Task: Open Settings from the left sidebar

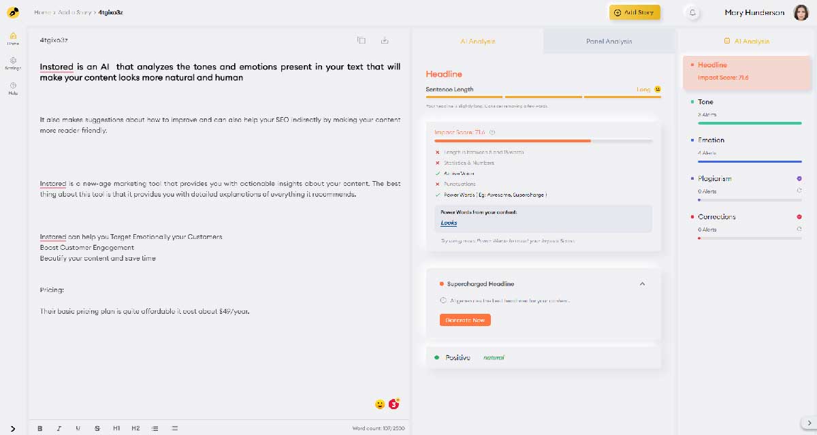Action: coord(13,63)
